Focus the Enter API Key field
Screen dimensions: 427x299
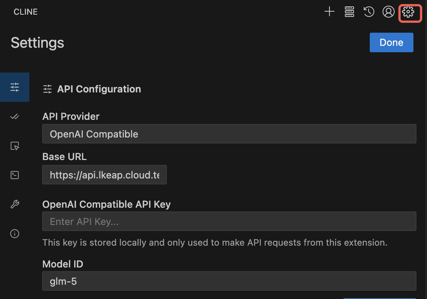tap(229, 222)
